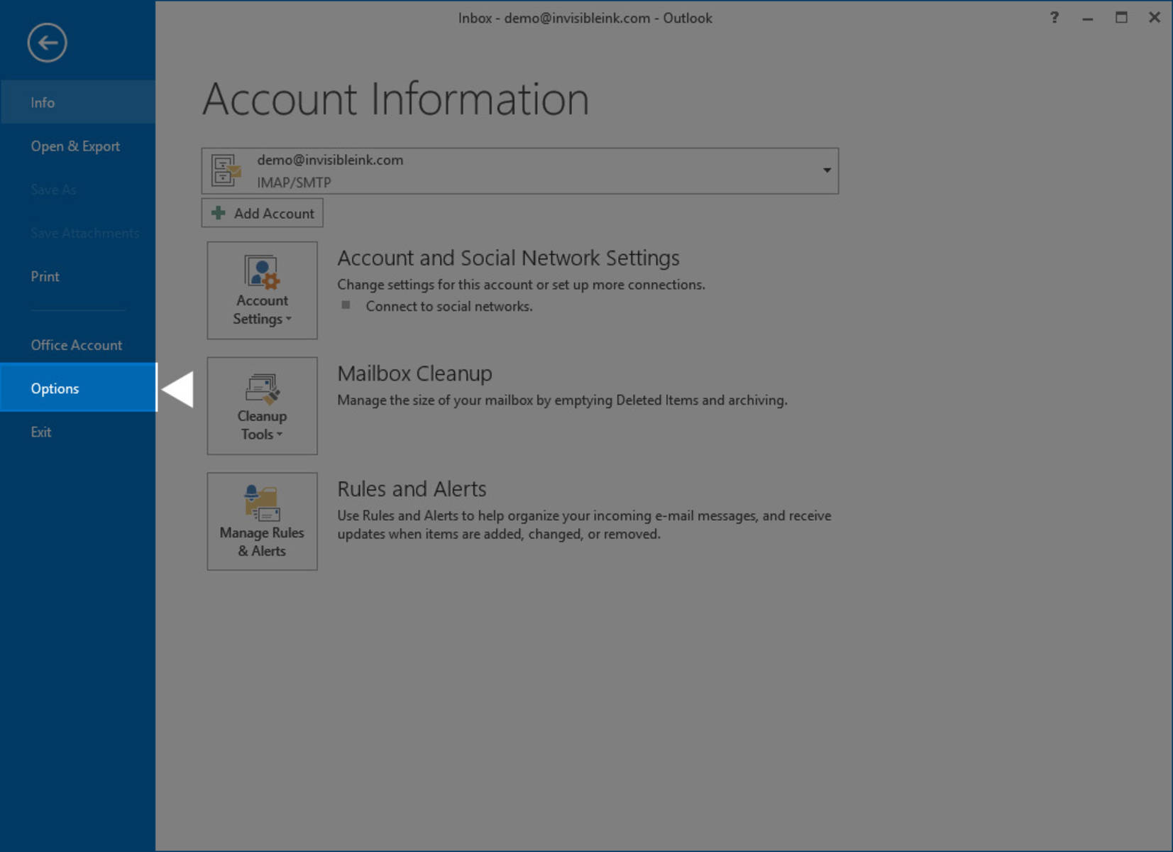This screenshot has height=852, width=1173.
Task: Open Options from the sidebar
Action: (78, 388)
